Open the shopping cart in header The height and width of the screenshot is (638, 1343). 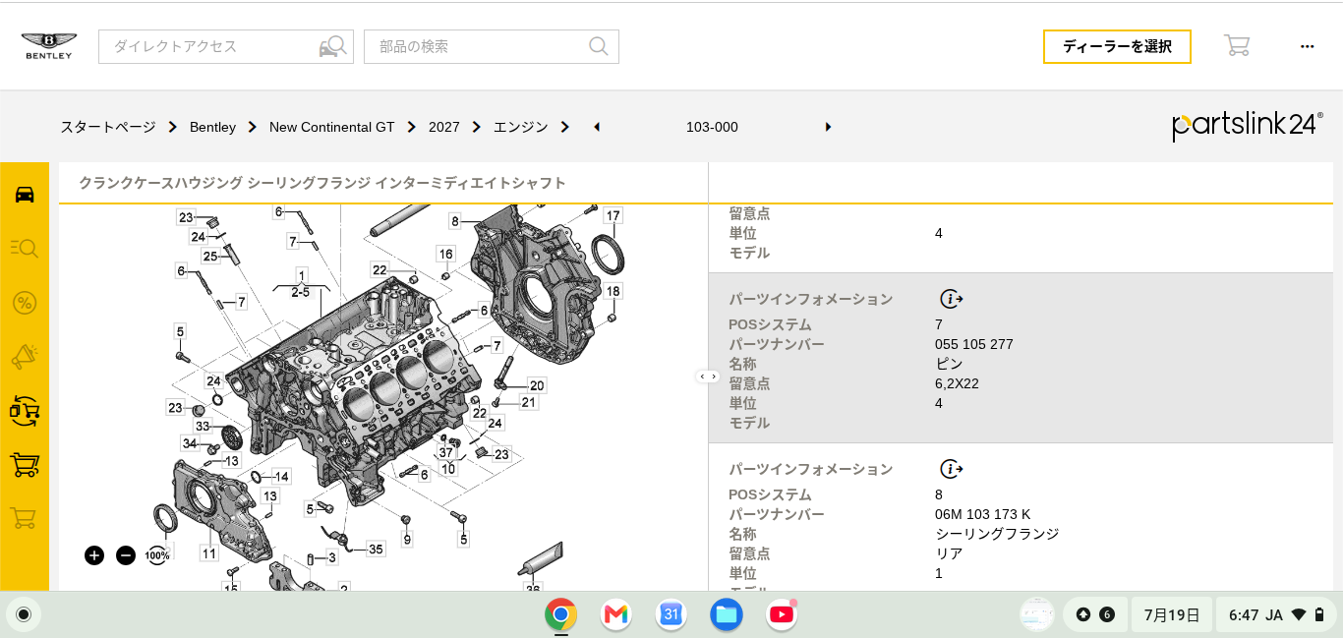coord(1236,45)
